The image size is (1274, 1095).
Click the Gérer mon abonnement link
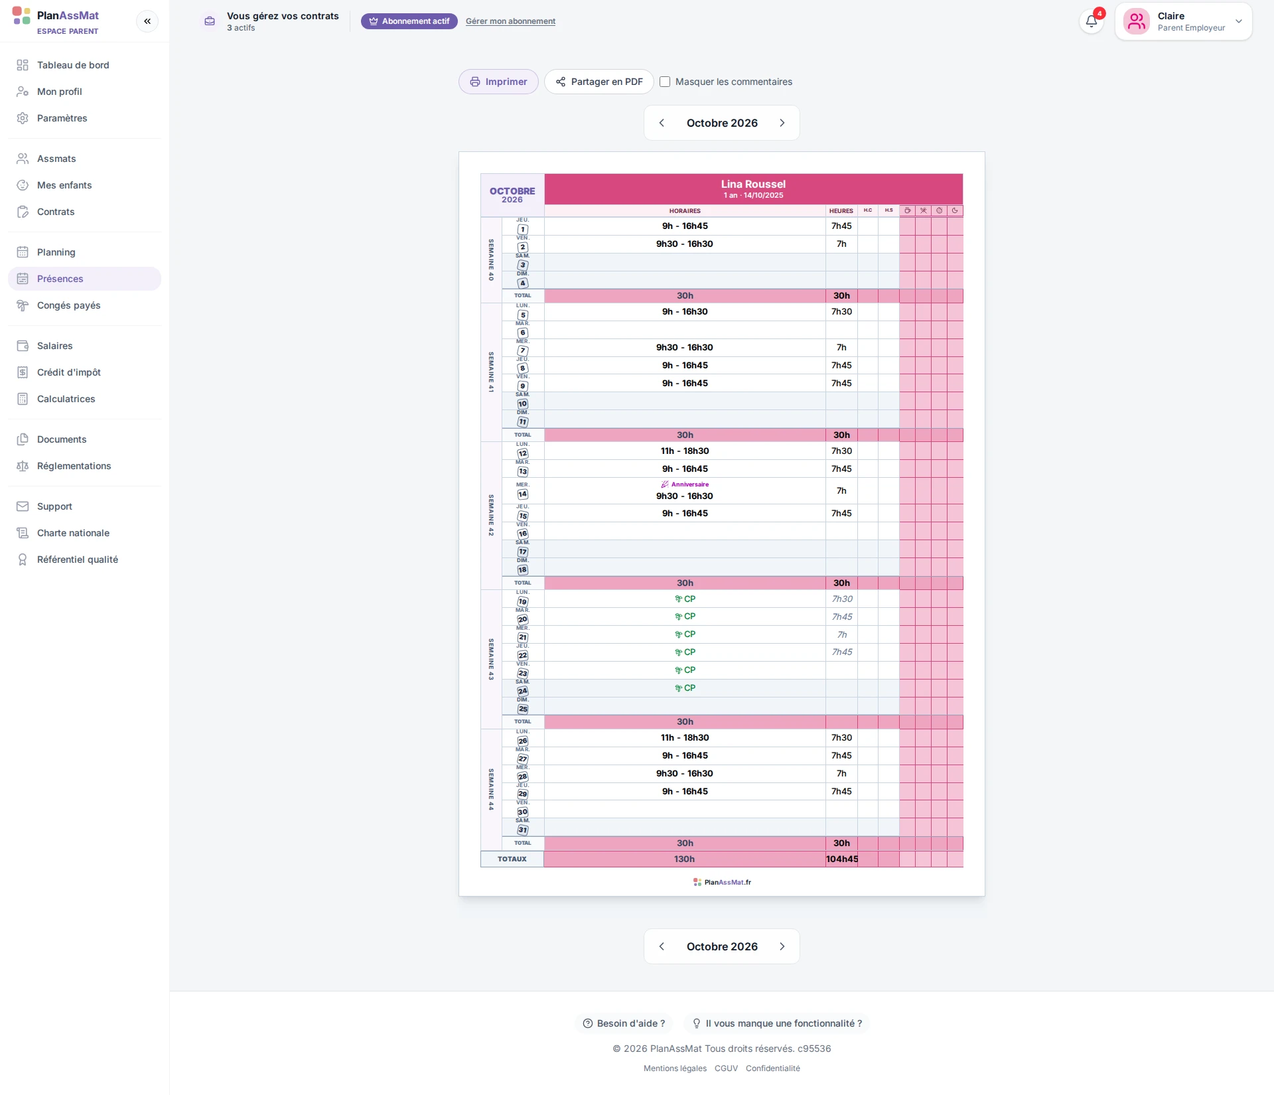tap(510, 21)
